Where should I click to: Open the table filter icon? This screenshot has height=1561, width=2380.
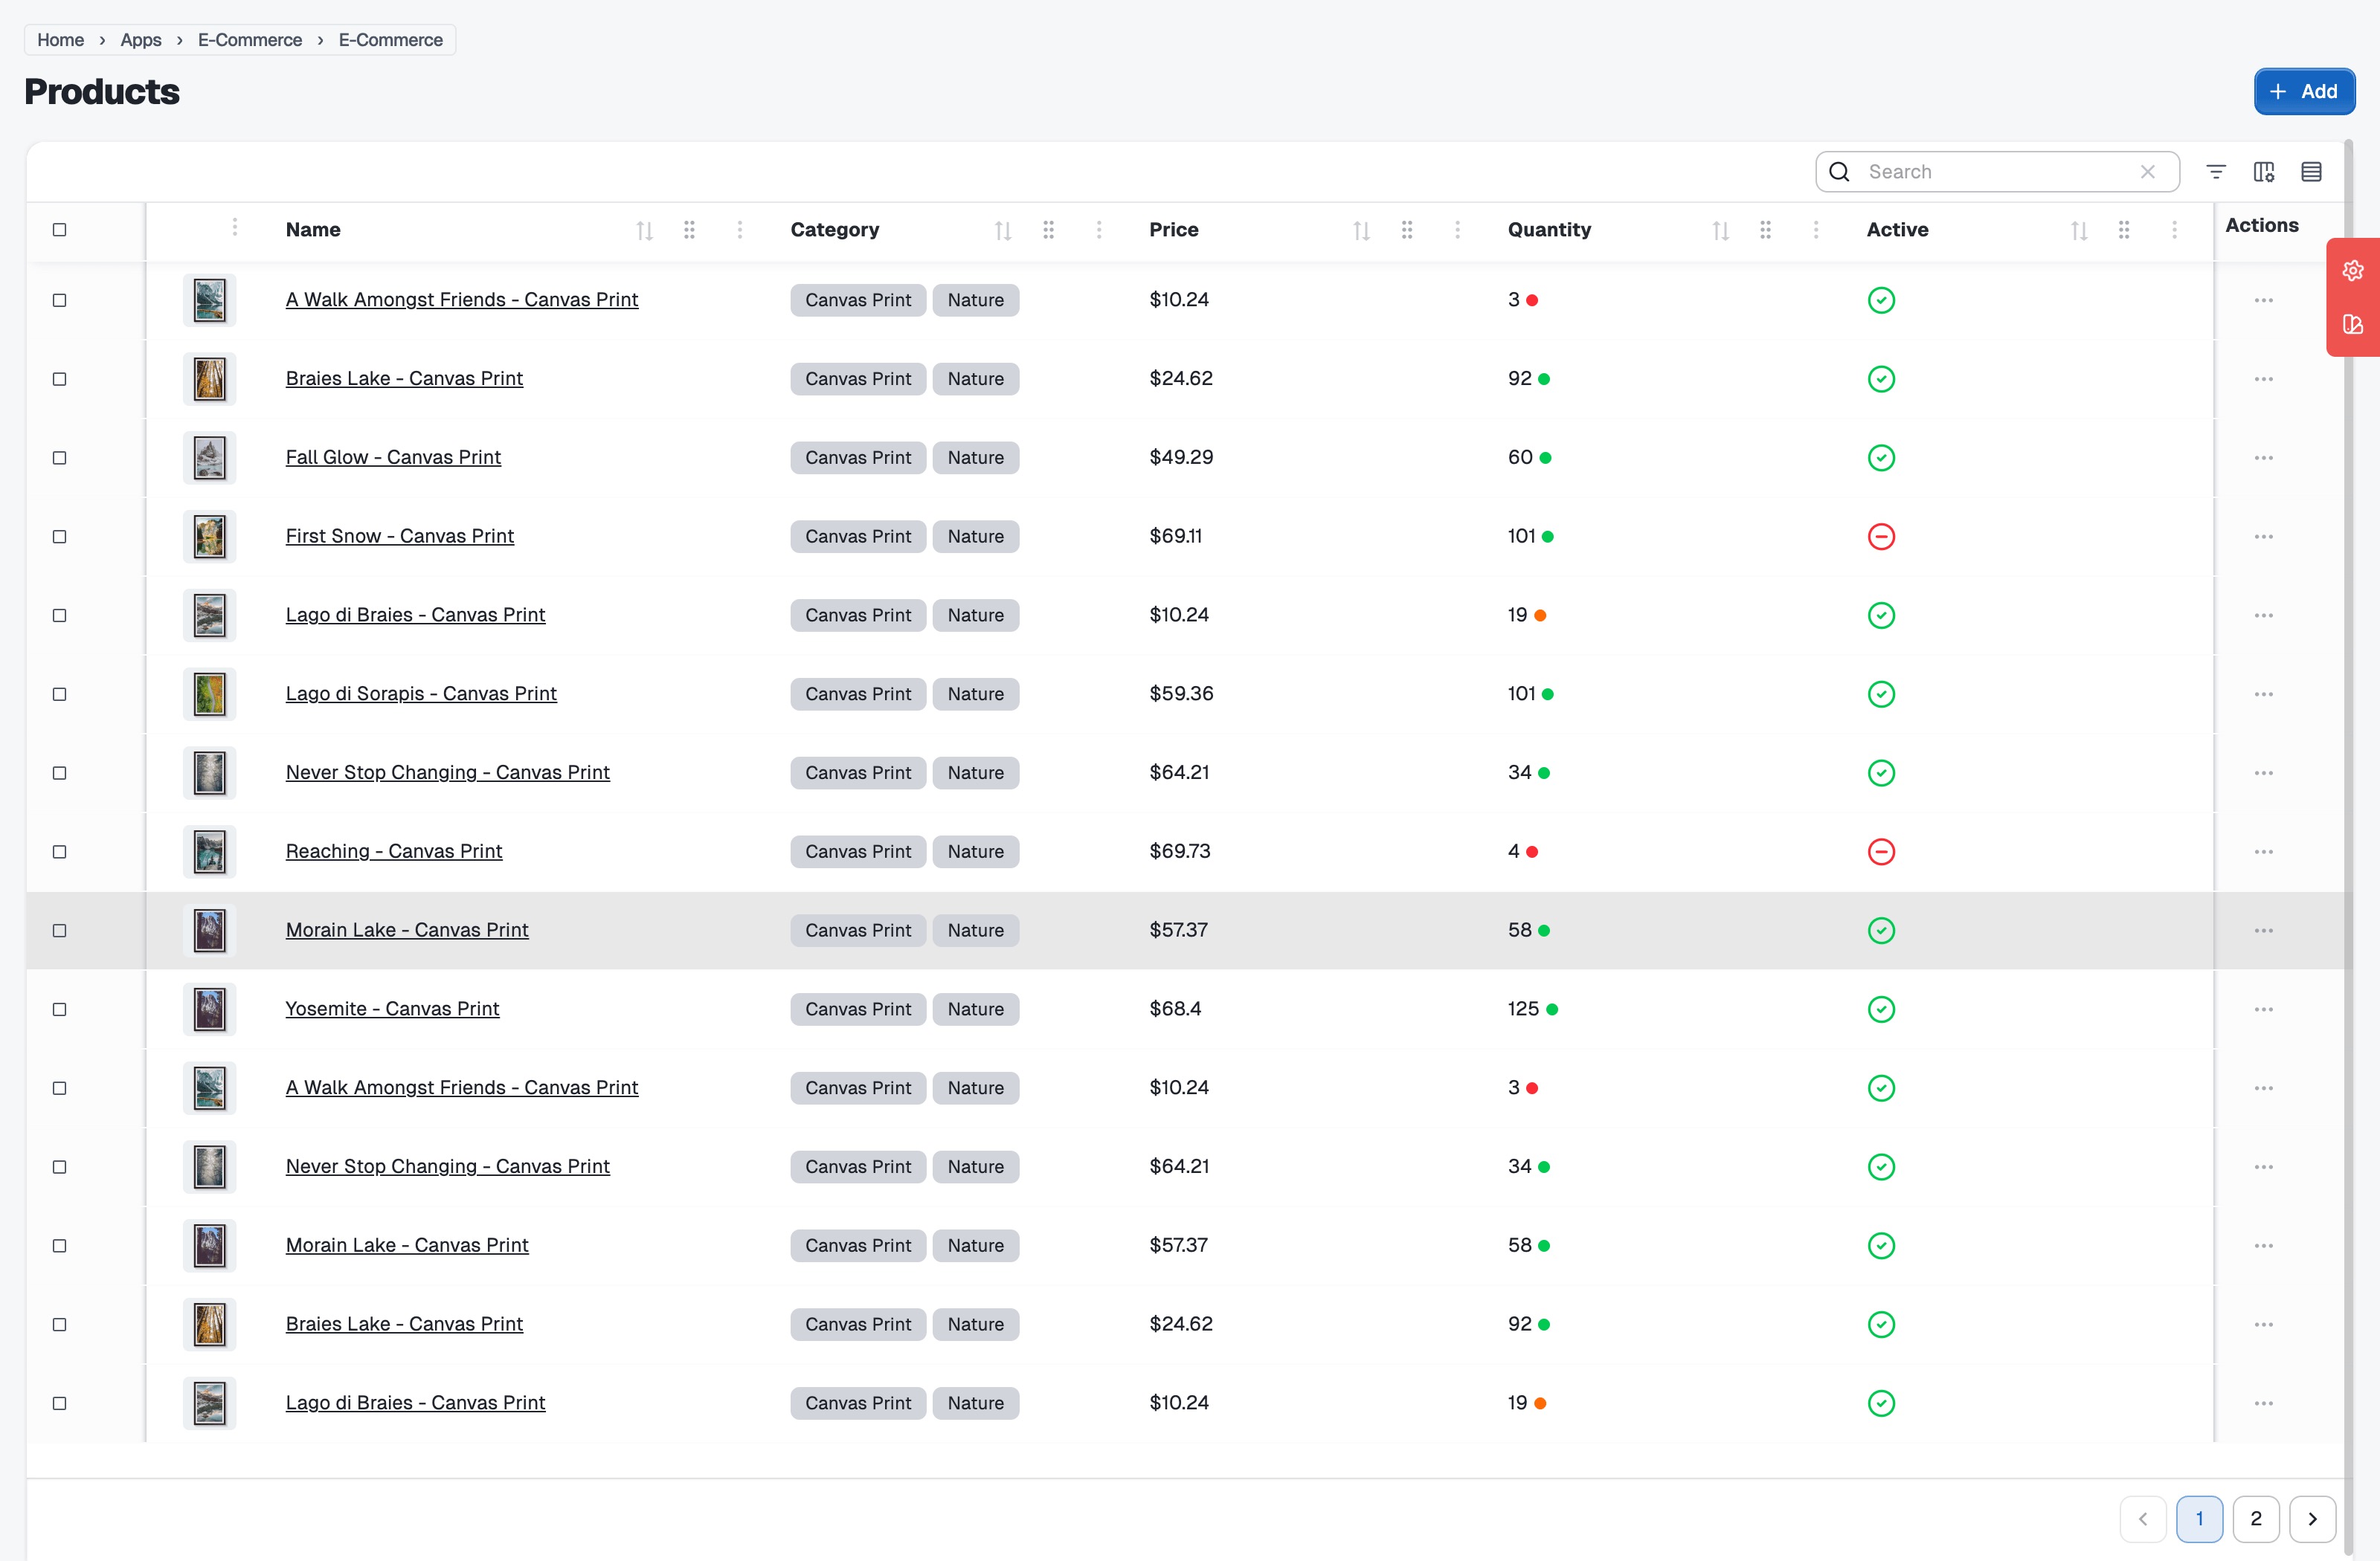[x=2215, y=172]
